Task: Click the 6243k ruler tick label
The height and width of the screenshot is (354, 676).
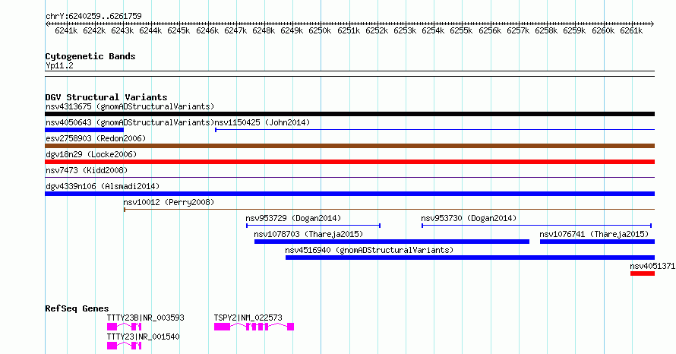Action: point(122,30)
